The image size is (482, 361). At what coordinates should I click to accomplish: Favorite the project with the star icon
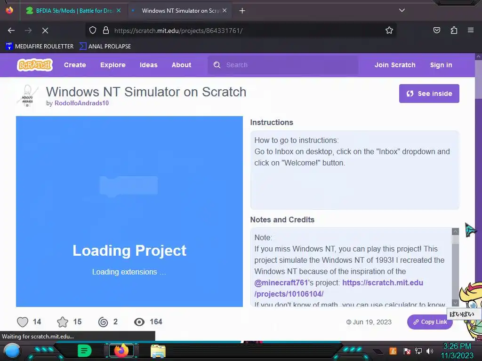pos(63,322)
